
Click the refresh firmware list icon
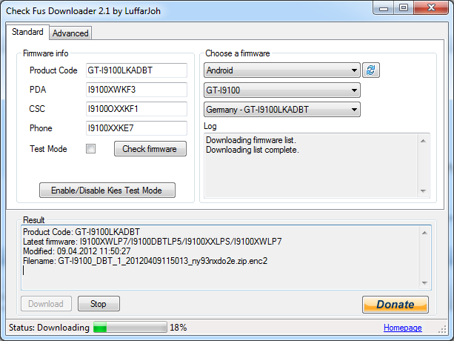(371, 70)
